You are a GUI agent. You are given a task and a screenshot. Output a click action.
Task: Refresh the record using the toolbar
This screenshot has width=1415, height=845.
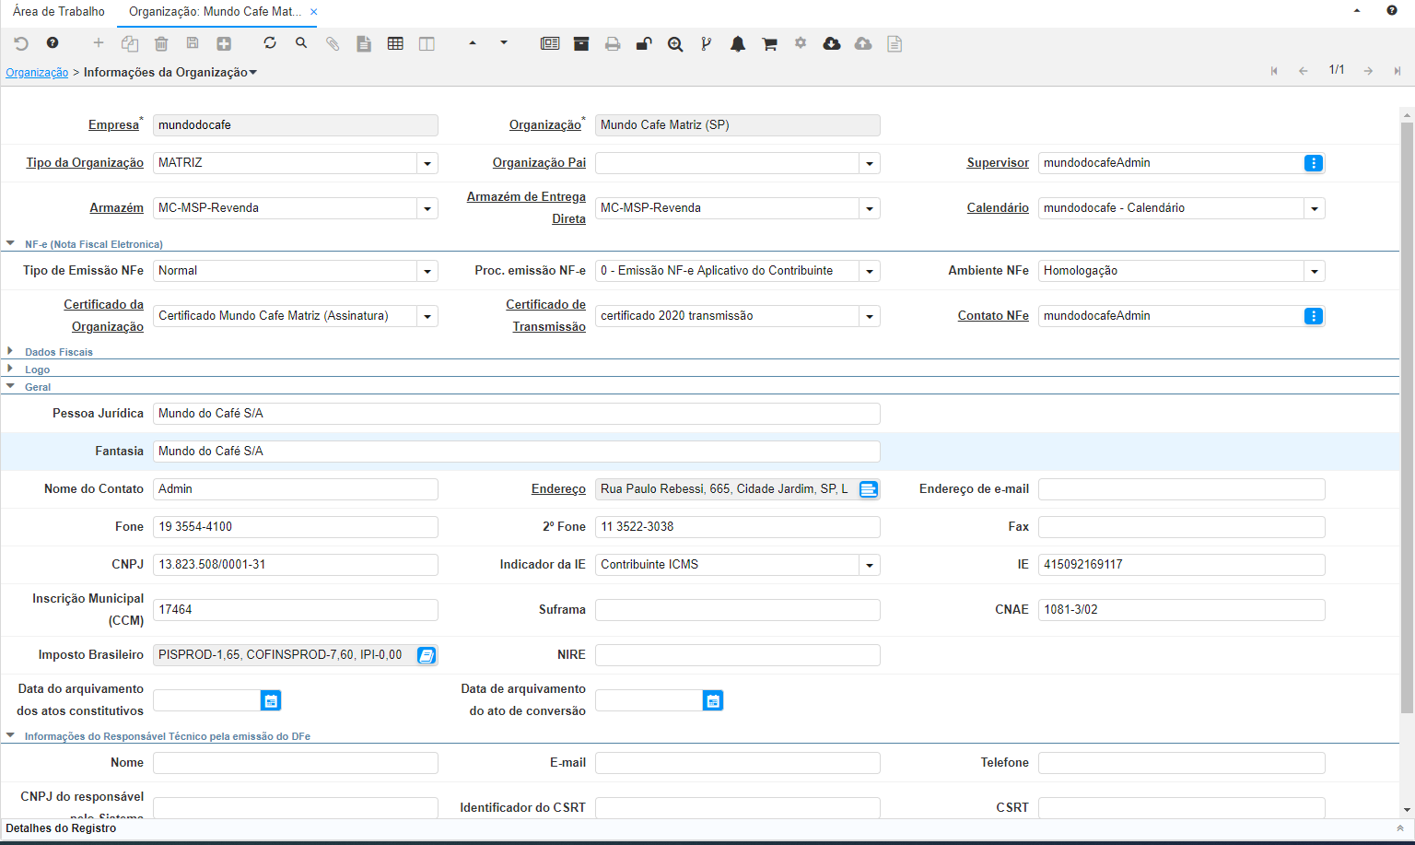(x=270, y=43)
